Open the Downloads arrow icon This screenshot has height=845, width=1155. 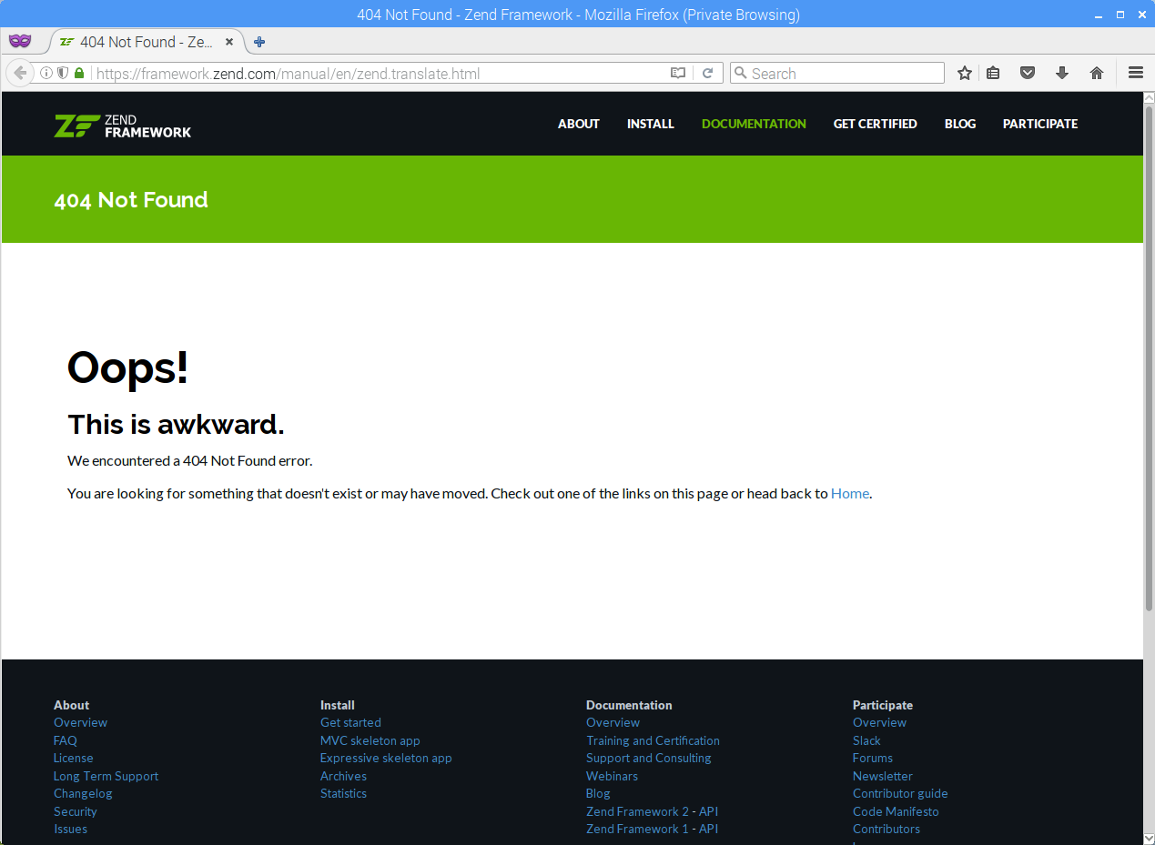click(x=1062, y=73)
